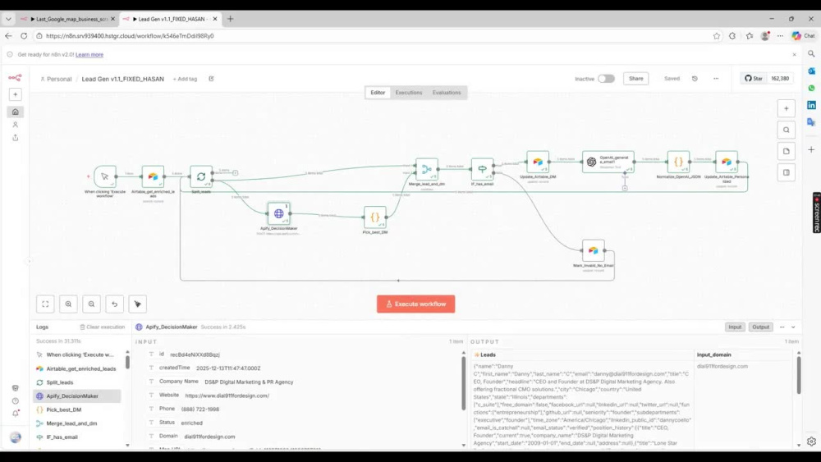Zoom in on the workflow canvas
This screenshot has width=821, height=462.
[69, 304]
